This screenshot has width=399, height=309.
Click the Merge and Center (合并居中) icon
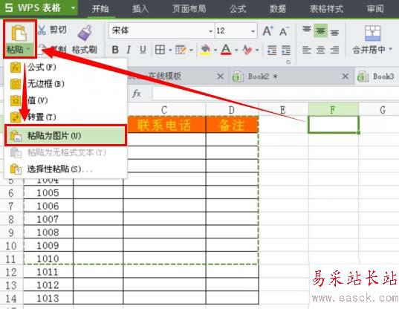click(372, 33)
